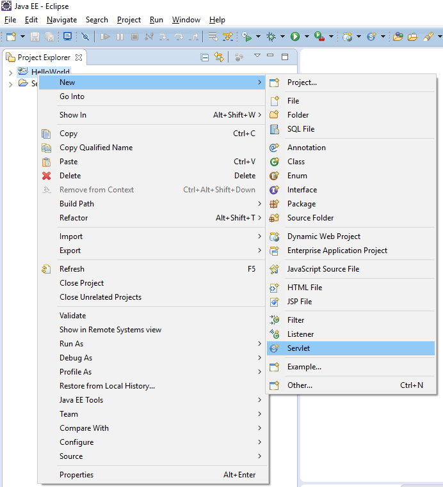This screenshot has width=443, height=487.
Task: Choose Class in the New submenu
Action: pos(351,162)
